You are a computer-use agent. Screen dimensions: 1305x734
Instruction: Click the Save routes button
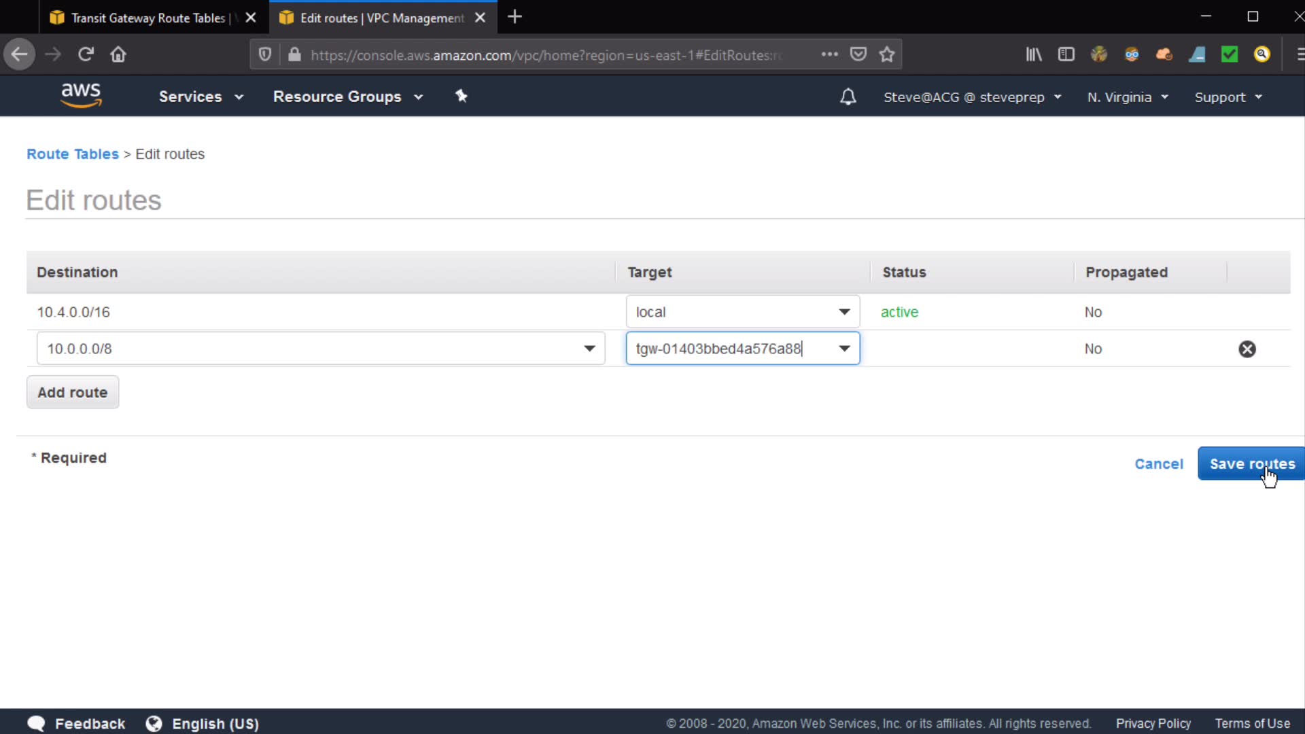point(1251,464)
